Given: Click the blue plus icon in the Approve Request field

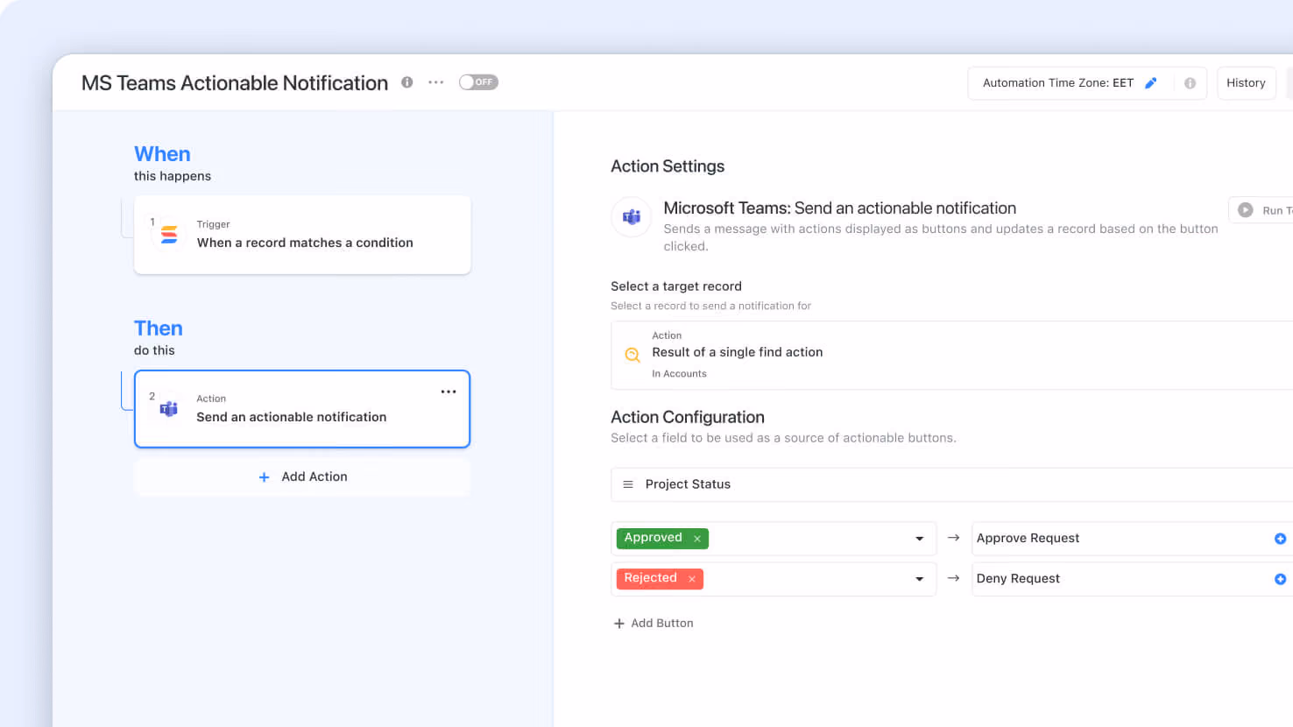Looking at the screenshot, I should click(x=1280, y=539).
